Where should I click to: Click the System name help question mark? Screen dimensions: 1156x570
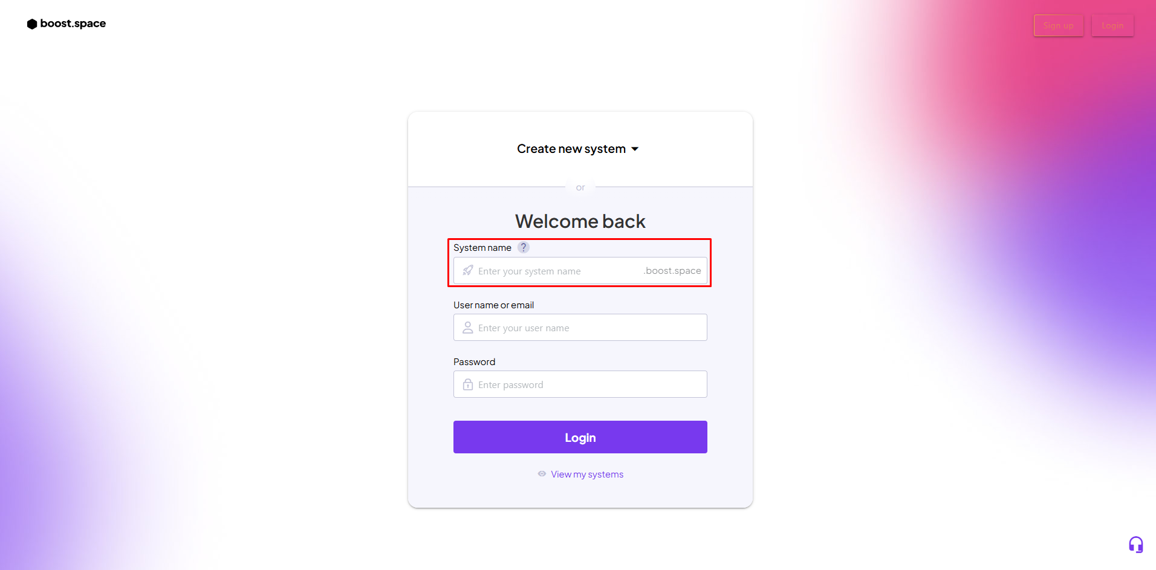point(524,247)
